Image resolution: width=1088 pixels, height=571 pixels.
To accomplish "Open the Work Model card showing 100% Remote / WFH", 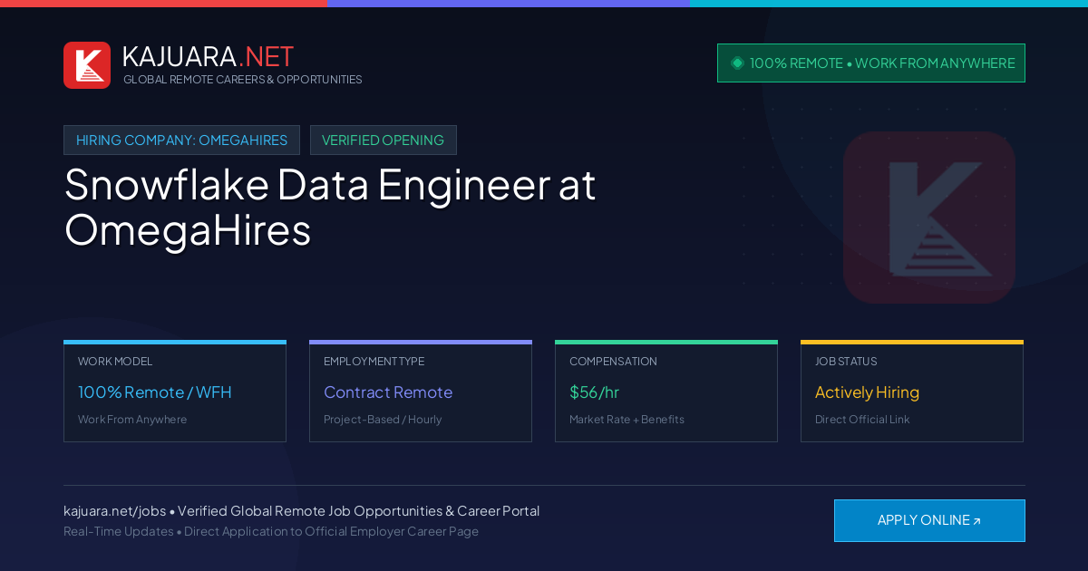I will pos(175,392).
